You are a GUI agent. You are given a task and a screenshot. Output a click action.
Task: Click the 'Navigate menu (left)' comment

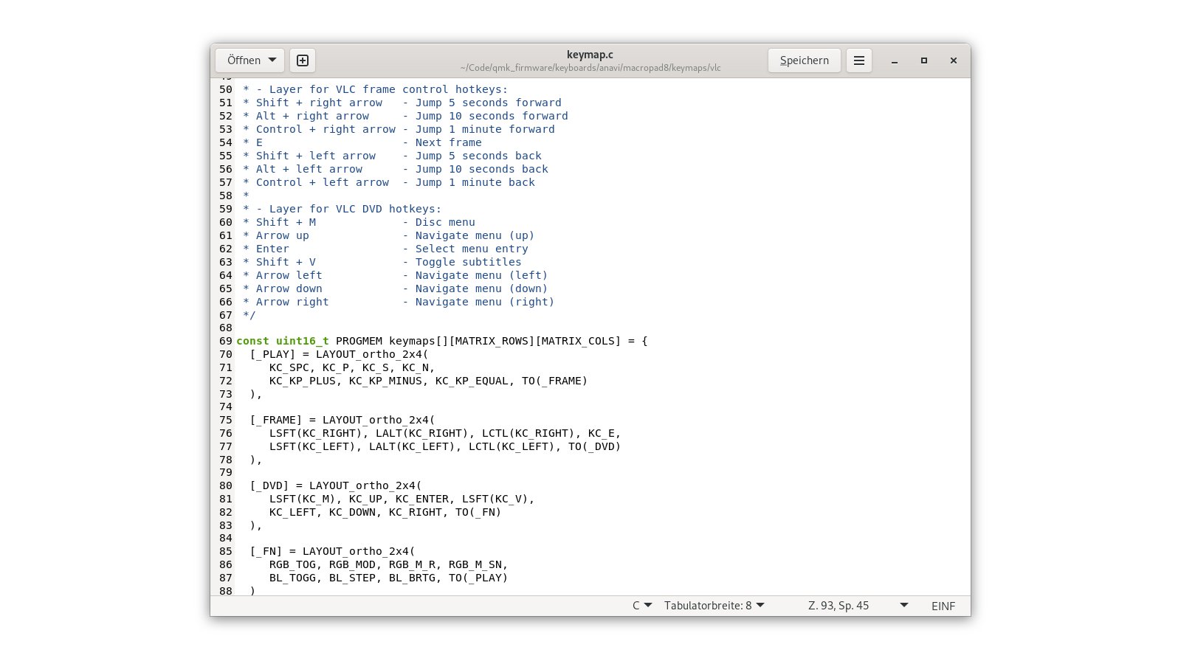tap(481, 275)
